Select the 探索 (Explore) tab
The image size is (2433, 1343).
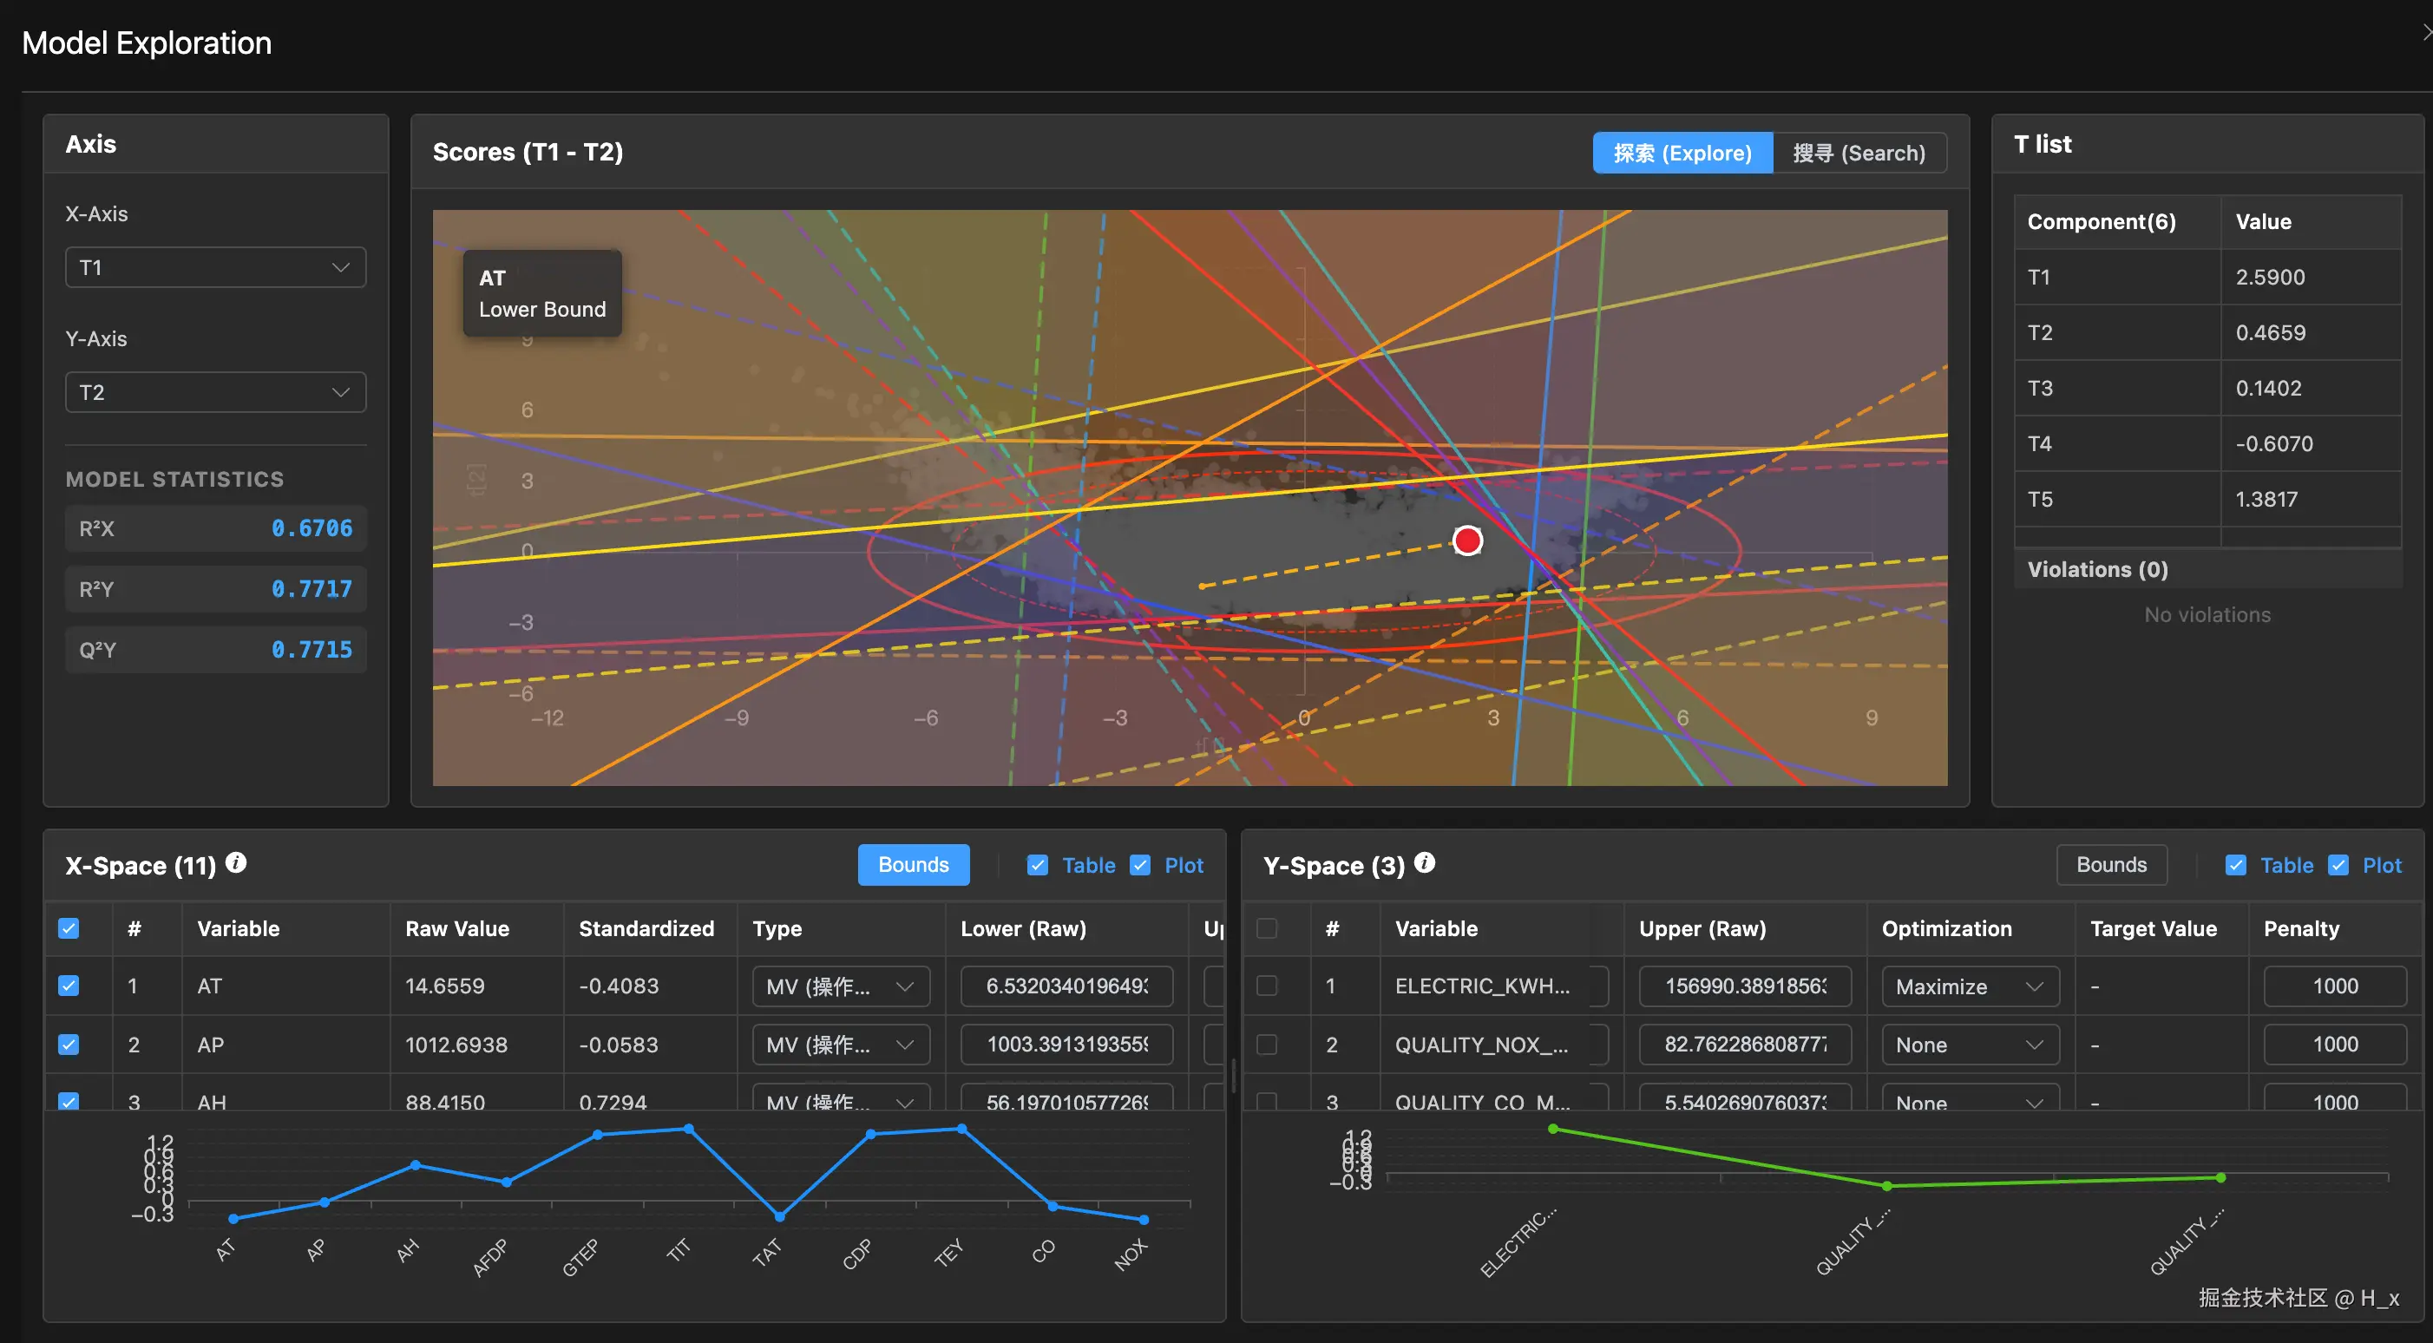coord(1682,153)
